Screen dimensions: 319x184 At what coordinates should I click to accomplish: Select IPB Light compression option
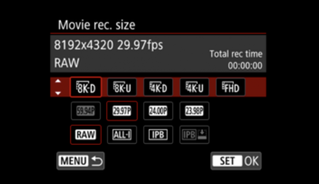(194, 135)
